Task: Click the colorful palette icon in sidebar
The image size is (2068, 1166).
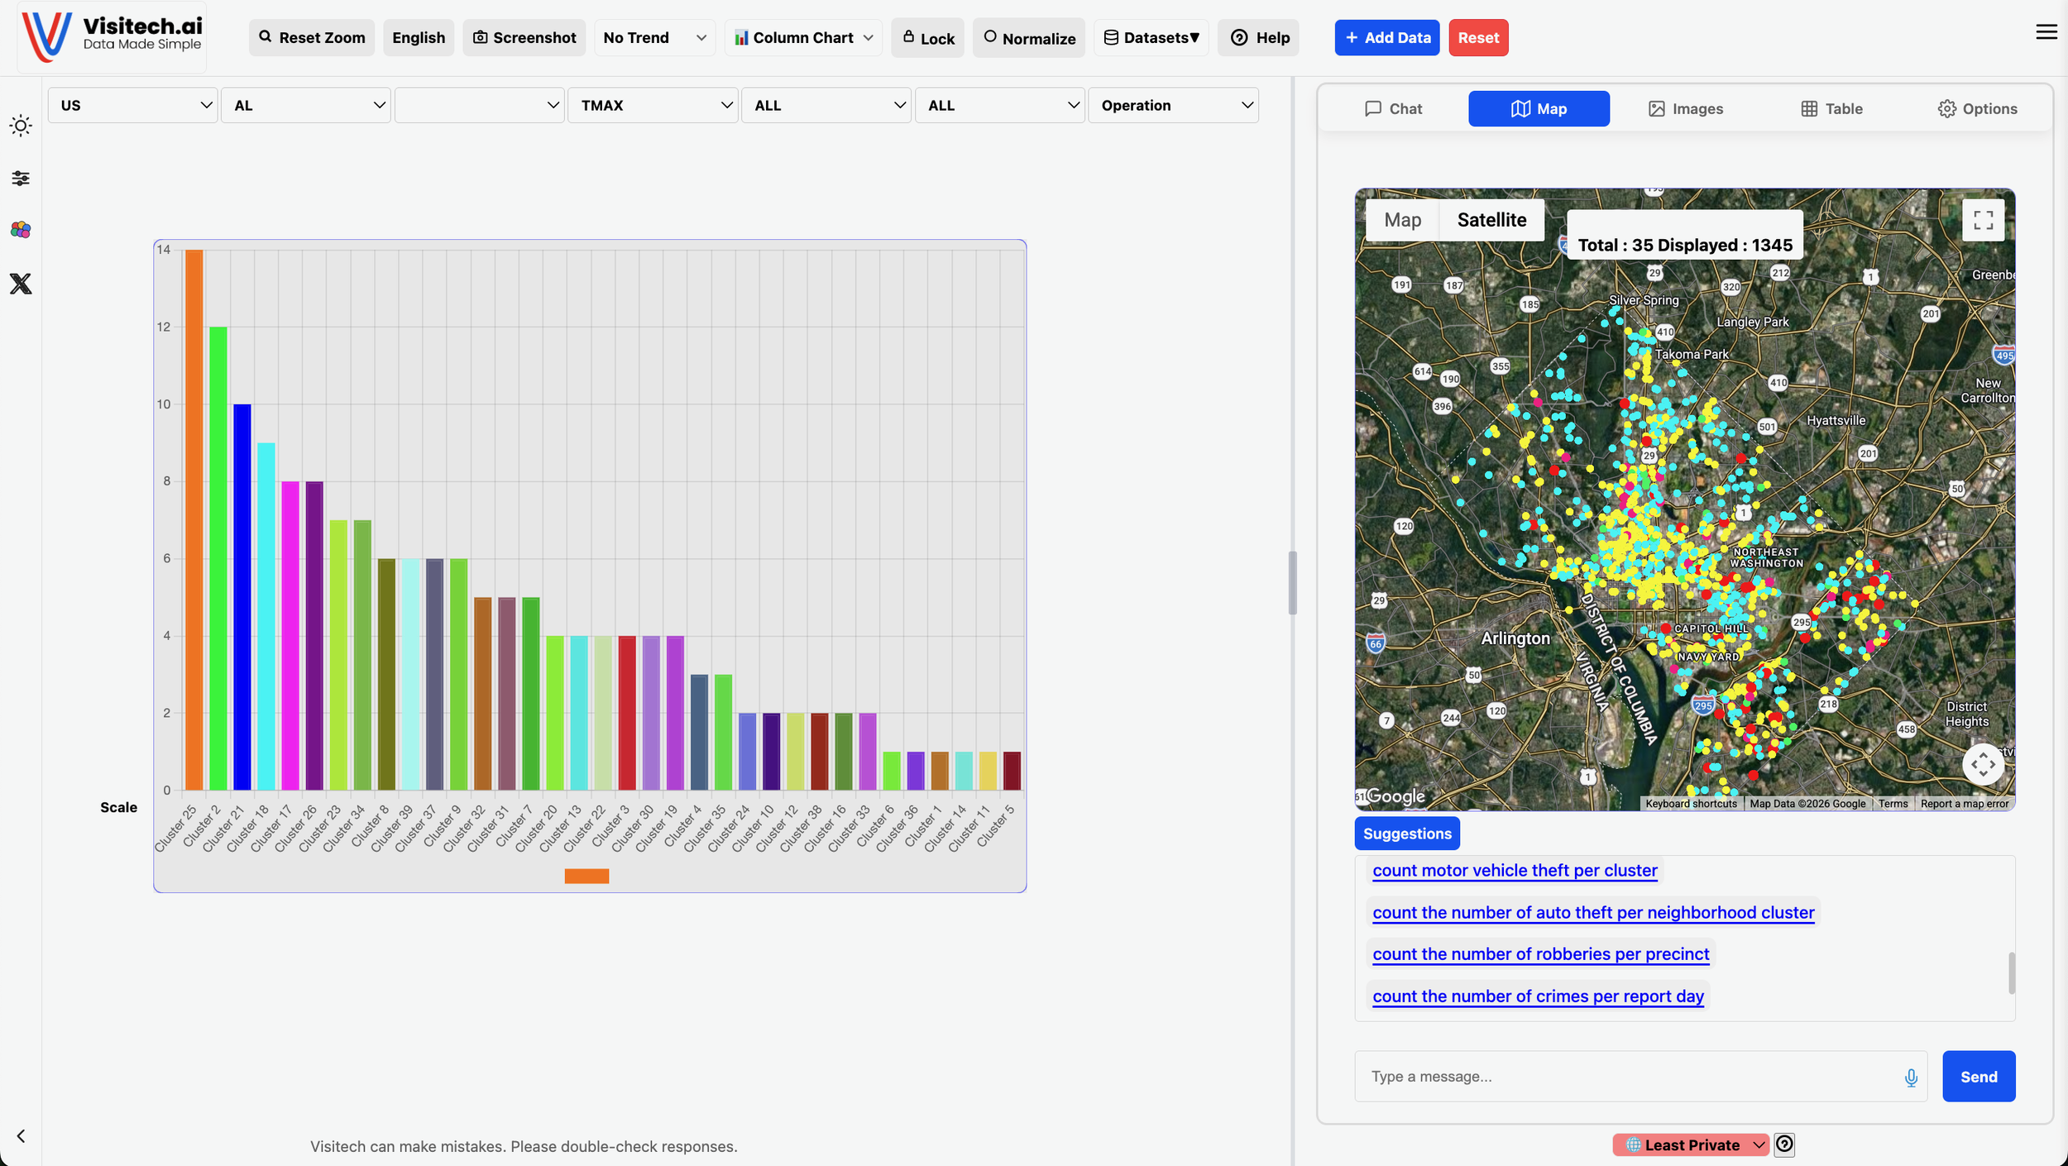Action: pos(21,230)
